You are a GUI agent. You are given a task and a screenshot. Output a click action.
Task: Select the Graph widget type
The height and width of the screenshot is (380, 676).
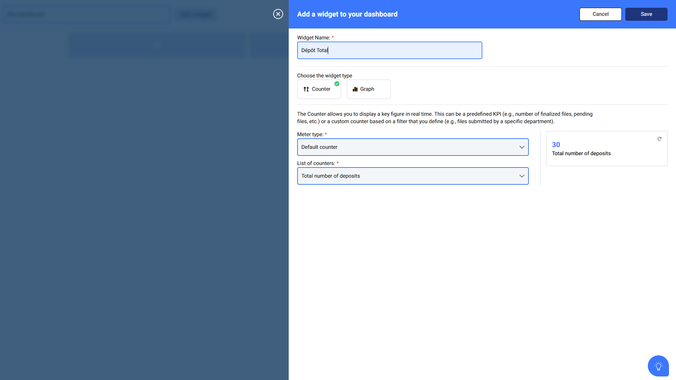(368, 89)
